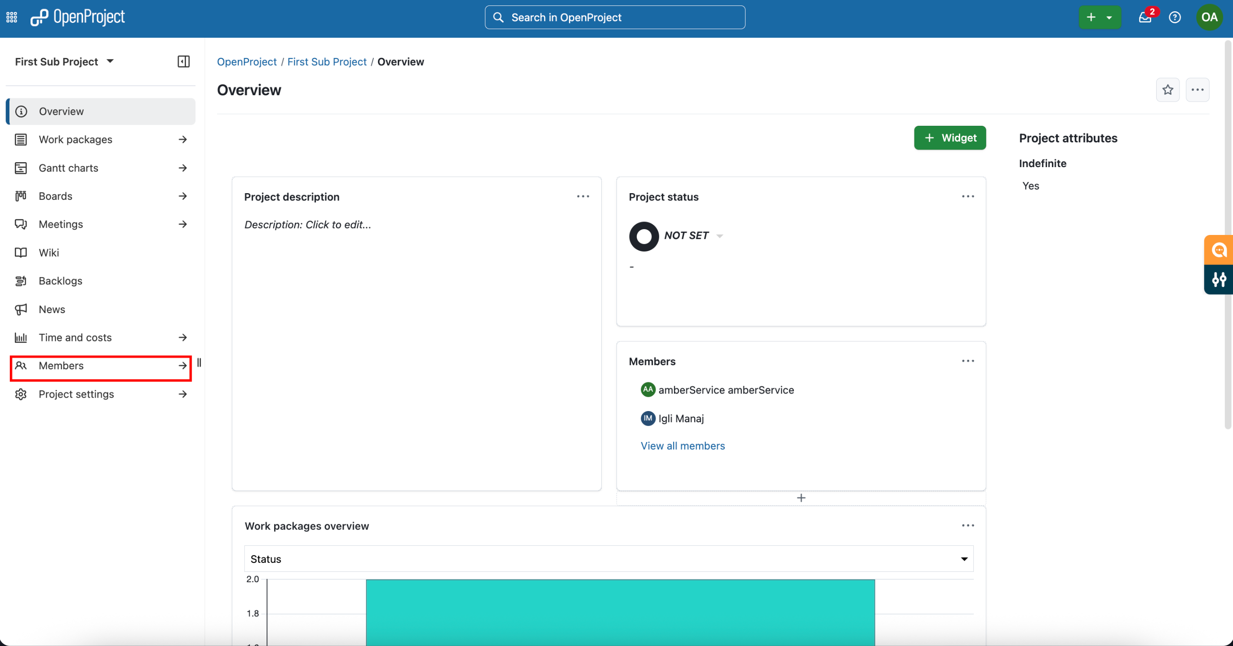
Task: Click the Search in OpenProject field
Action: (x=615, y=17)
